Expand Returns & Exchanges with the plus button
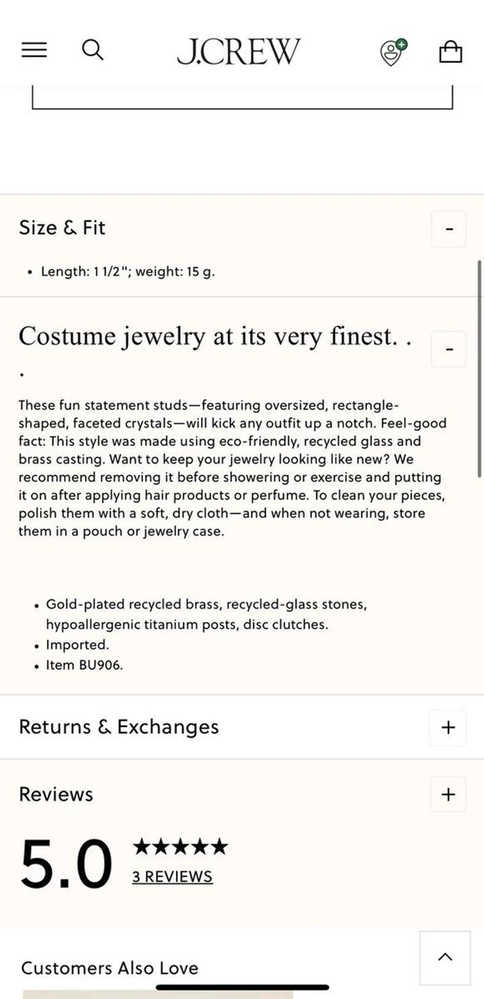This screenshot has height=999, width=484. pos(448,727)
